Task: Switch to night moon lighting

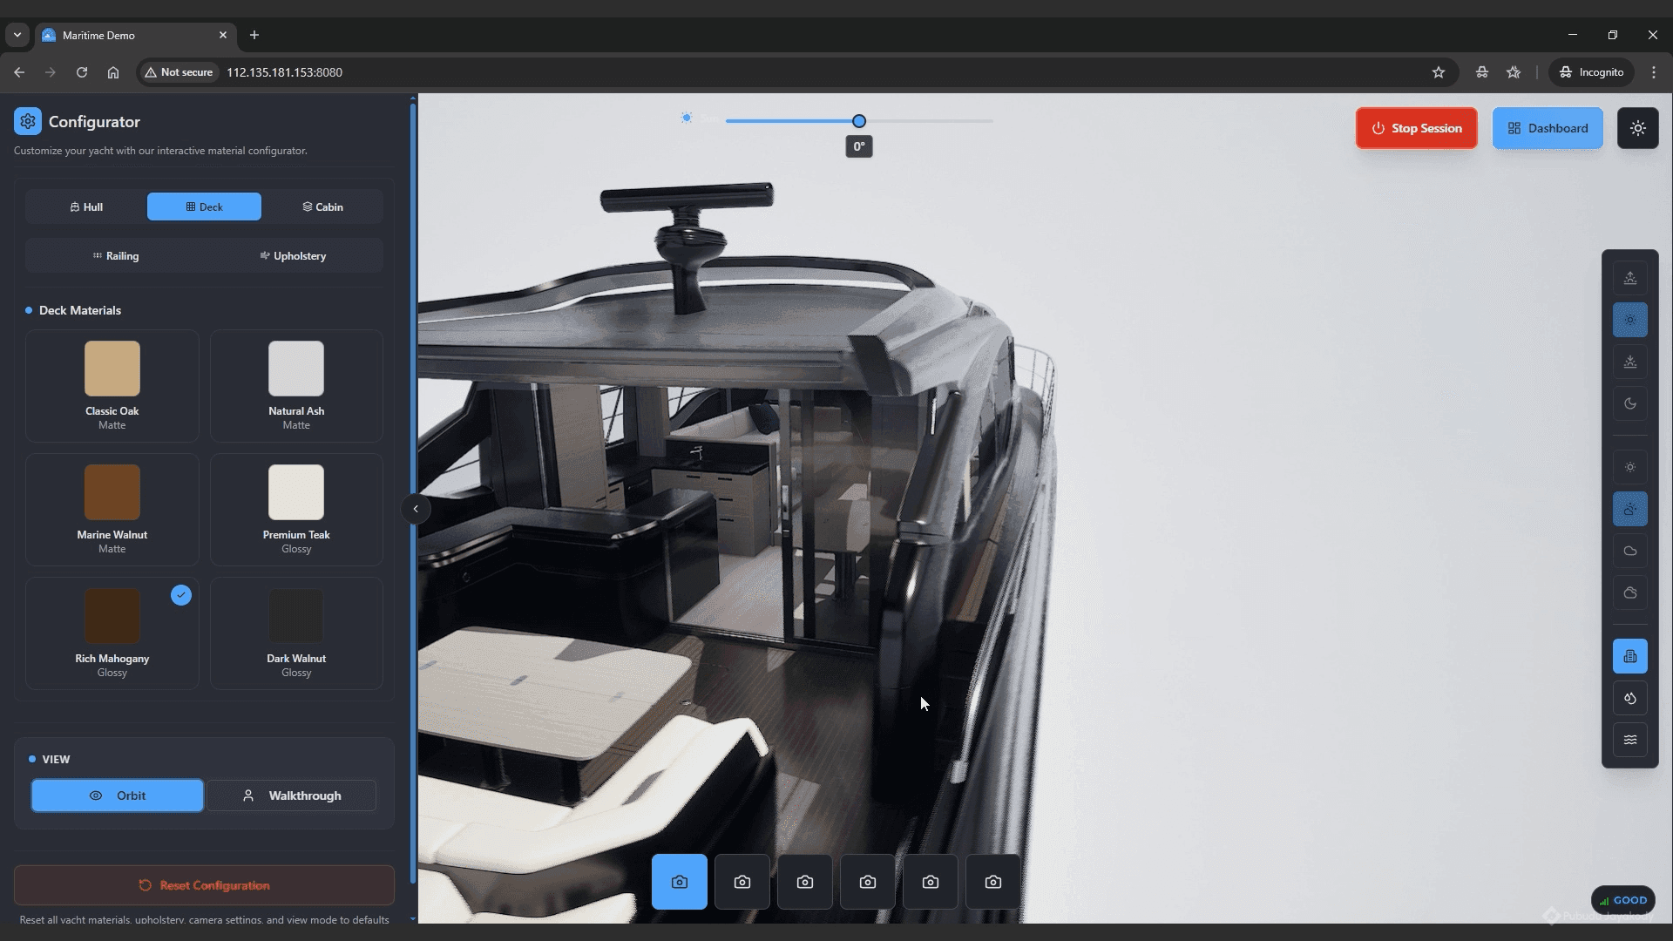Action: coord(1629,403)
